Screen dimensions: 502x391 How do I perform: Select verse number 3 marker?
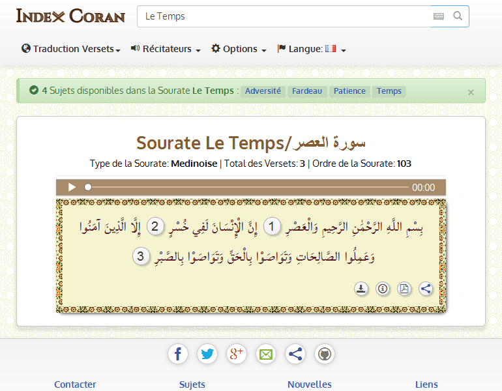pos(141,256)
